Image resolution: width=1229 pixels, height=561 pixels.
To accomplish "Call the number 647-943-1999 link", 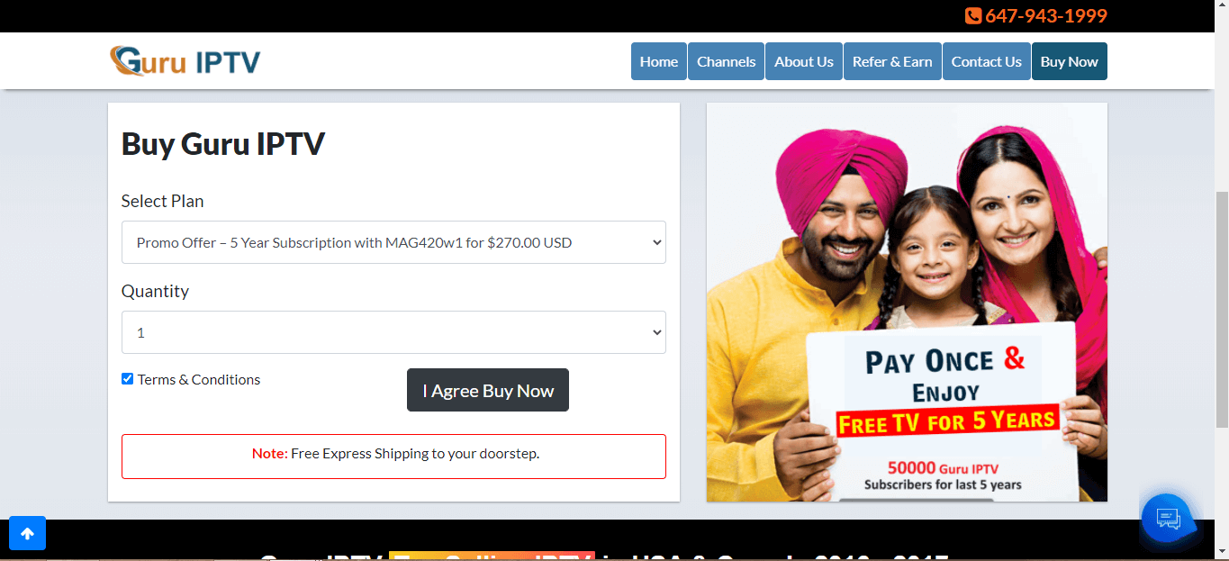I will 1045,15.
